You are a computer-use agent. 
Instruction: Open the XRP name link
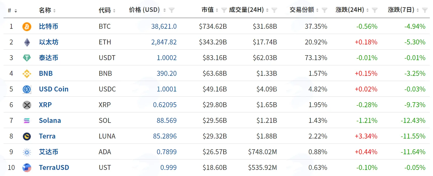45,105
